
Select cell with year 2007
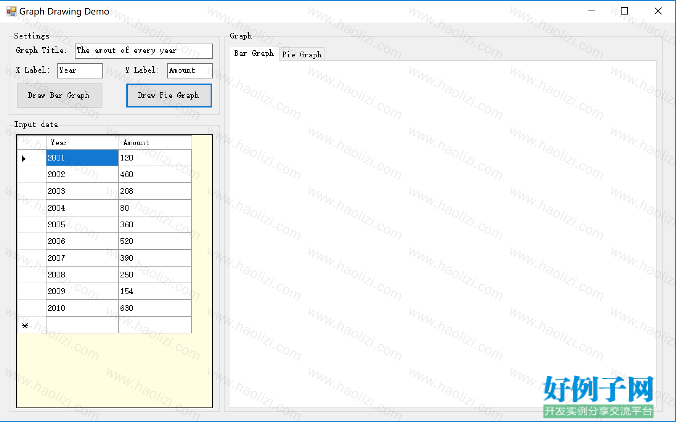coord(82,258)
